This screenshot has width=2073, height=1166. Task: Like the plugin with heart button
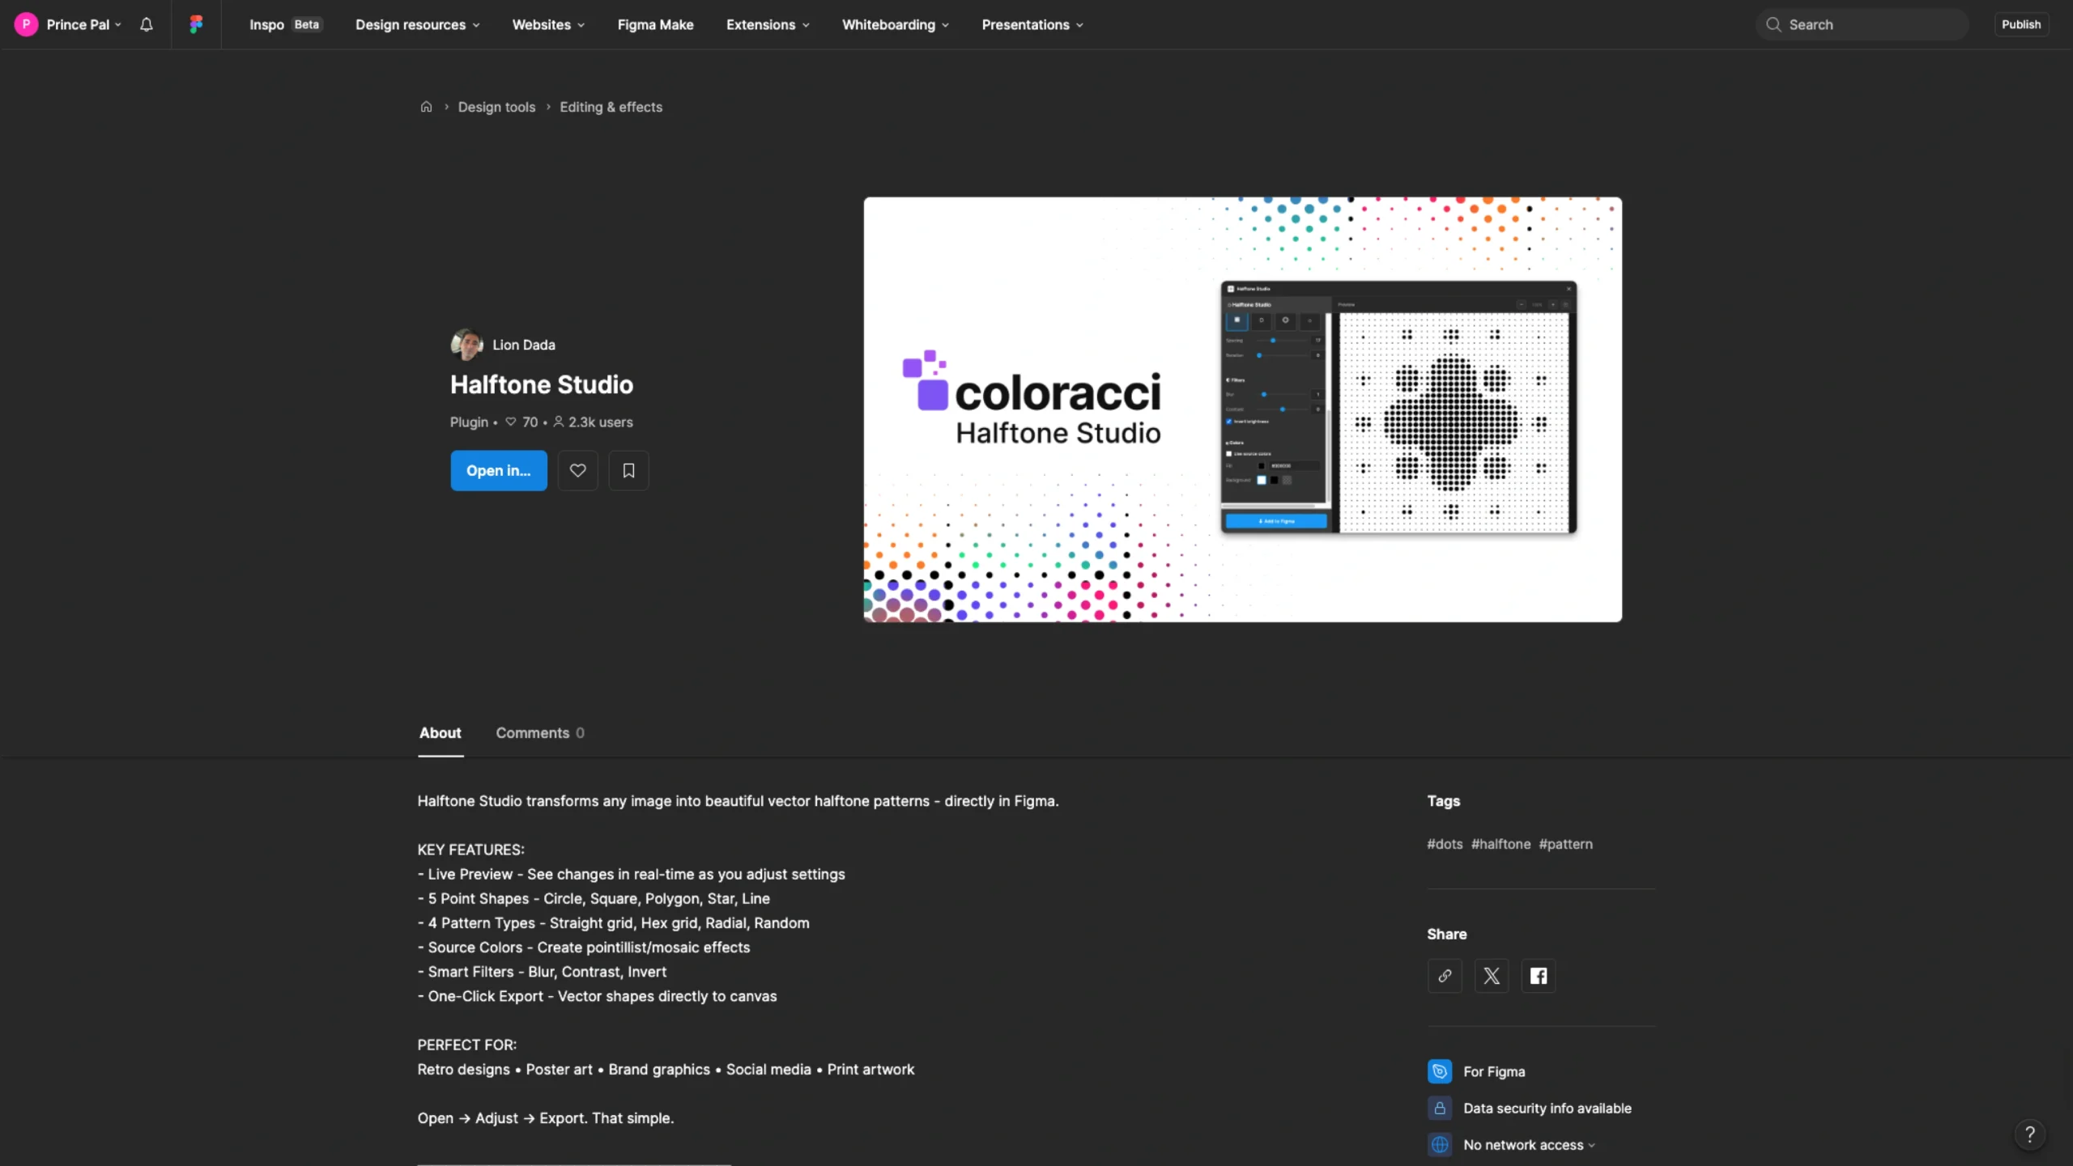click(577, 470)
